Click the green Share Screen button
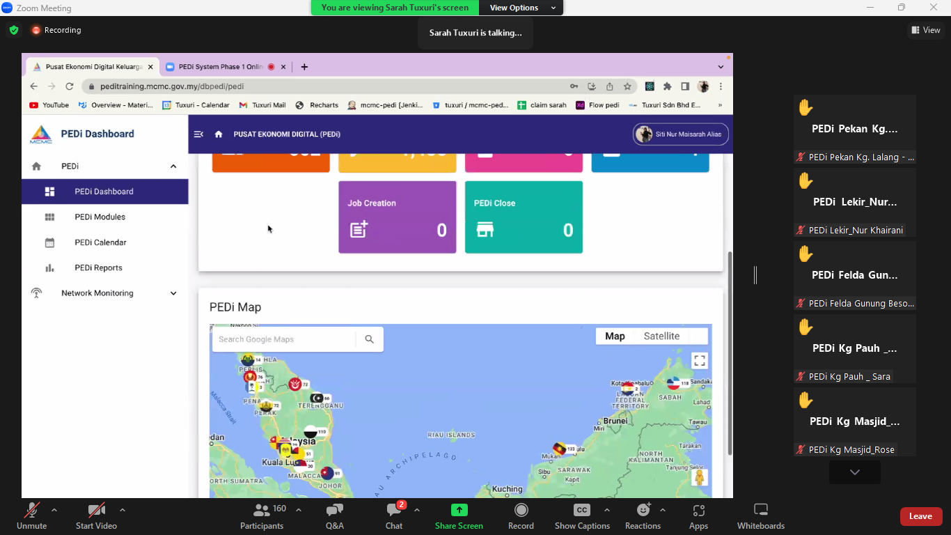This screenshot has height=535, width=951. [x=459, y=517]
